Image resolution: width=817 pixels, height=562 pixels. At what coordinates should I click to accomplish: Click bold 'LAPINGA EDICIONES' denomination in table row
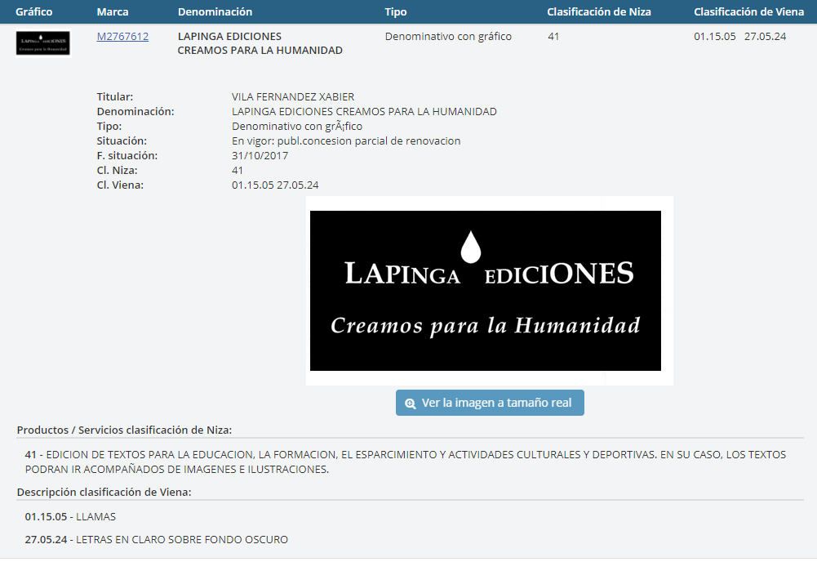click(x=229, y=37)
